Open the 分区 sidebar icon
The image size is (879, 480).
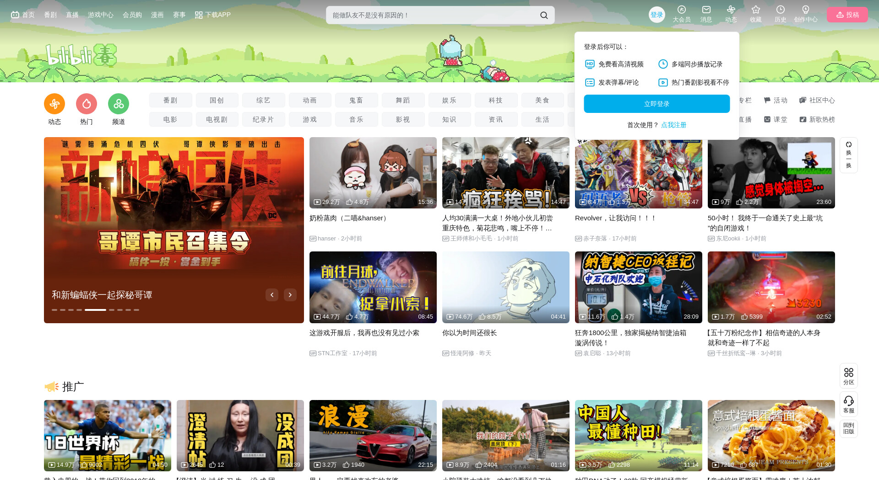pyautogui.click(x=848, y=376)
